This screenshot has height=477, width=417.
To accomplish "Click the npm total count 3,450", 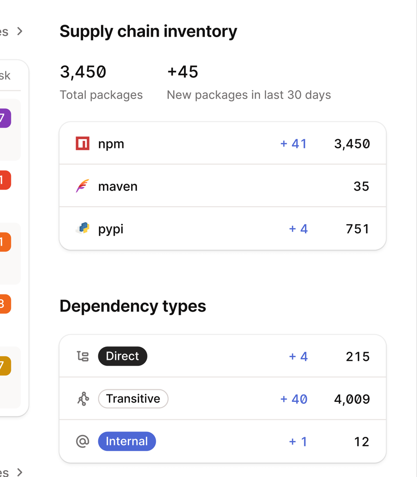I will point(352,143).
